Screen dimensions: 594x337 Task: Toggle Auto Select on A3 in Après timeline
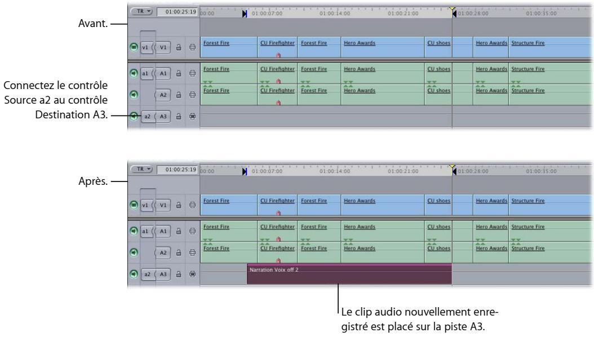coord(192,274)
